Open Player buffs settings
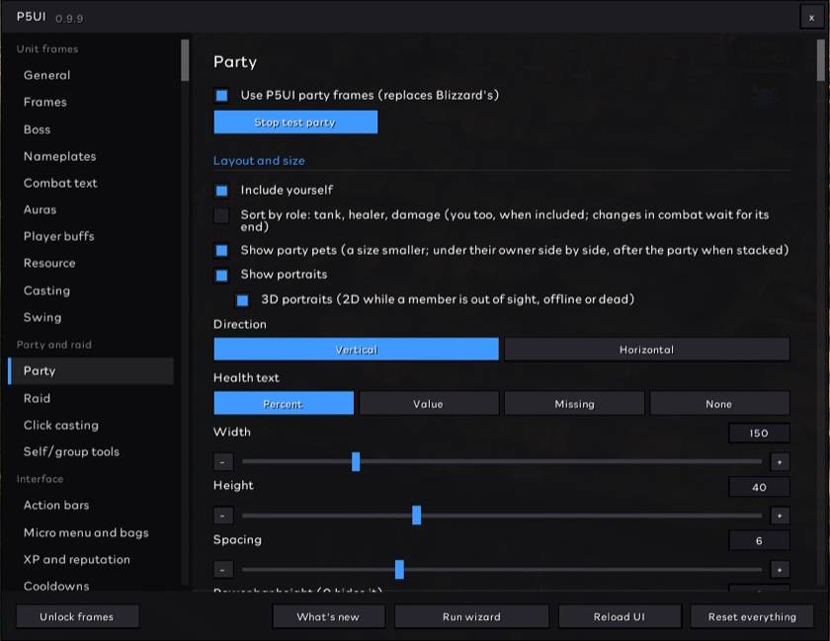The height and width of the screenshot is (641, 830). (91, 236)
